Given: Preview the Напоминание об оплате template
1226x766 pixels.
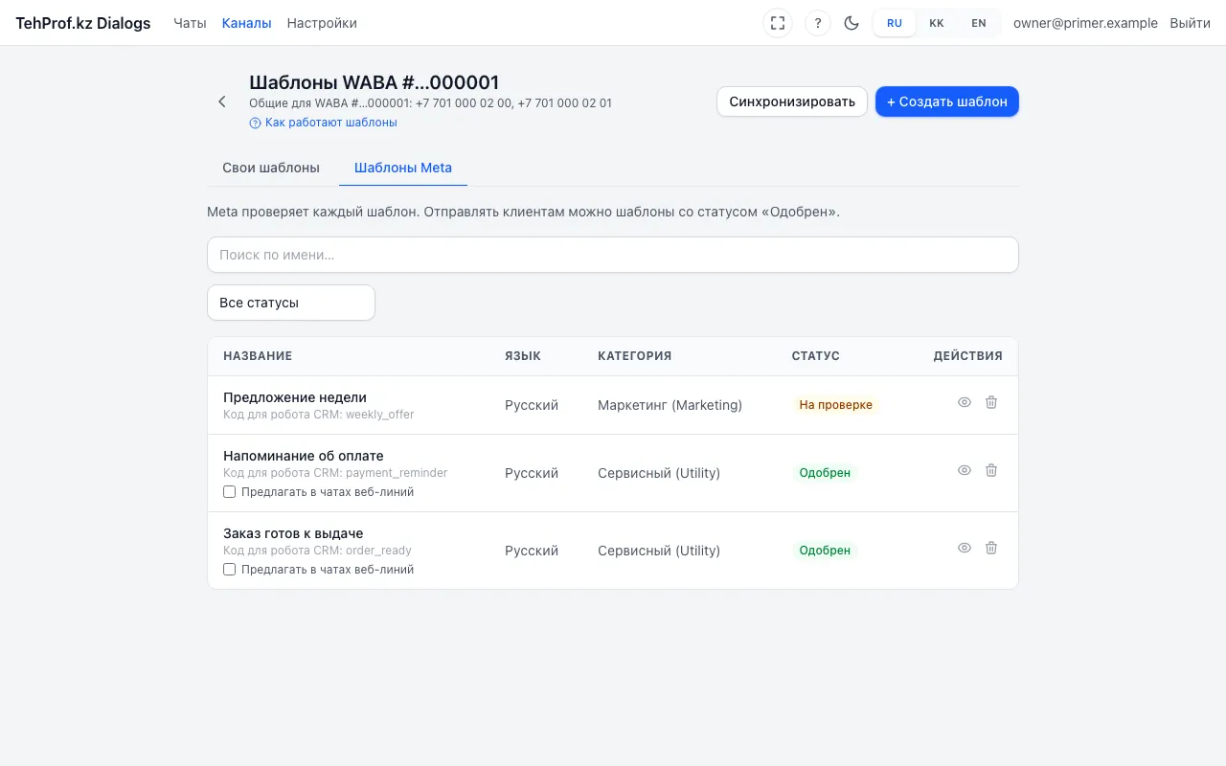Looking at the screenshot, I should tap(965, 470).
